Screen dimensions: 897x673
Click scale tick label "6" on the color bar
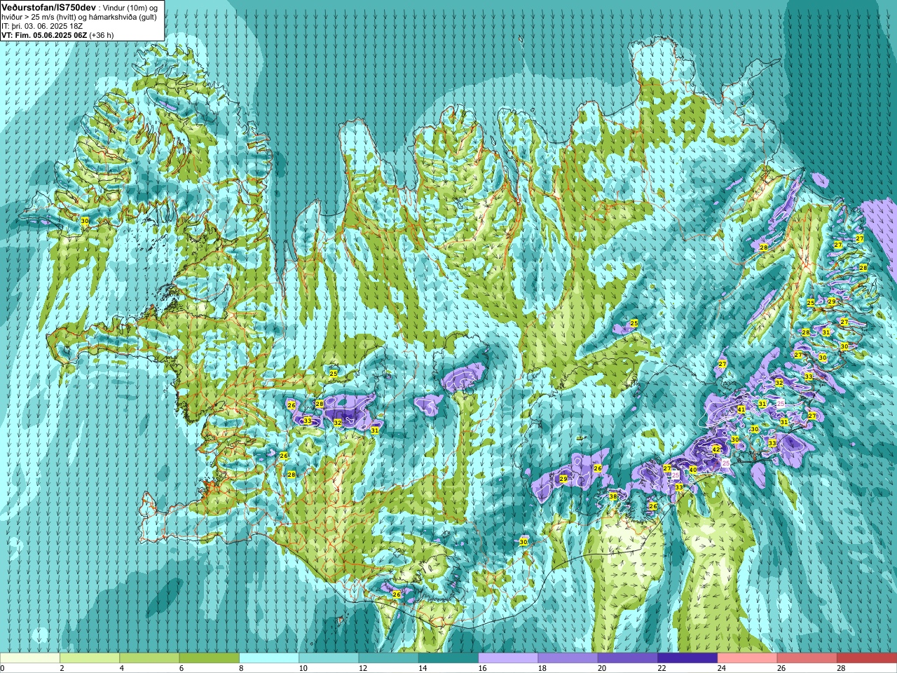coord(181,668)
